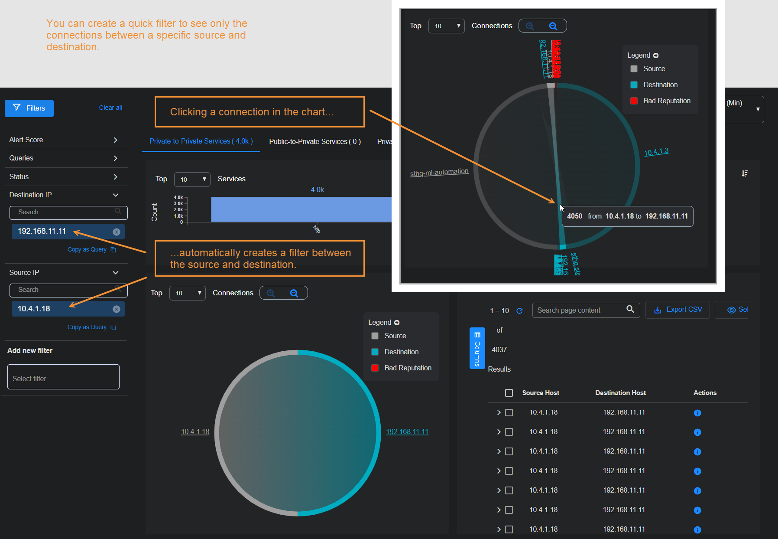Expand the first table row chevron

[x=498, y=412]
